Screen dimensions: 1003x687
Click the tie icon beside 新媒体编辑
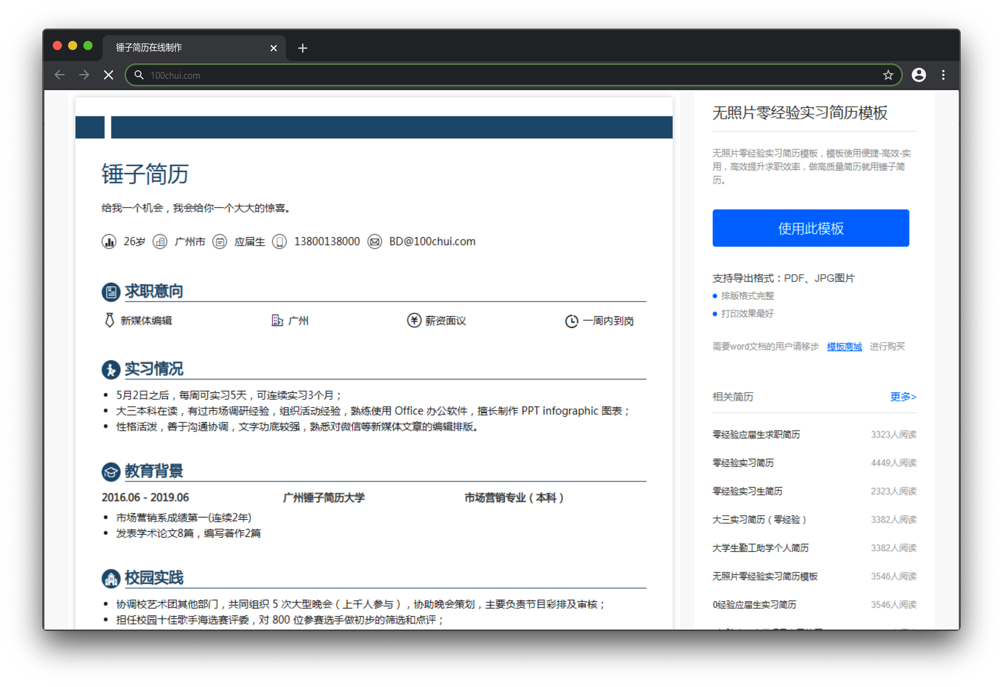110,320
